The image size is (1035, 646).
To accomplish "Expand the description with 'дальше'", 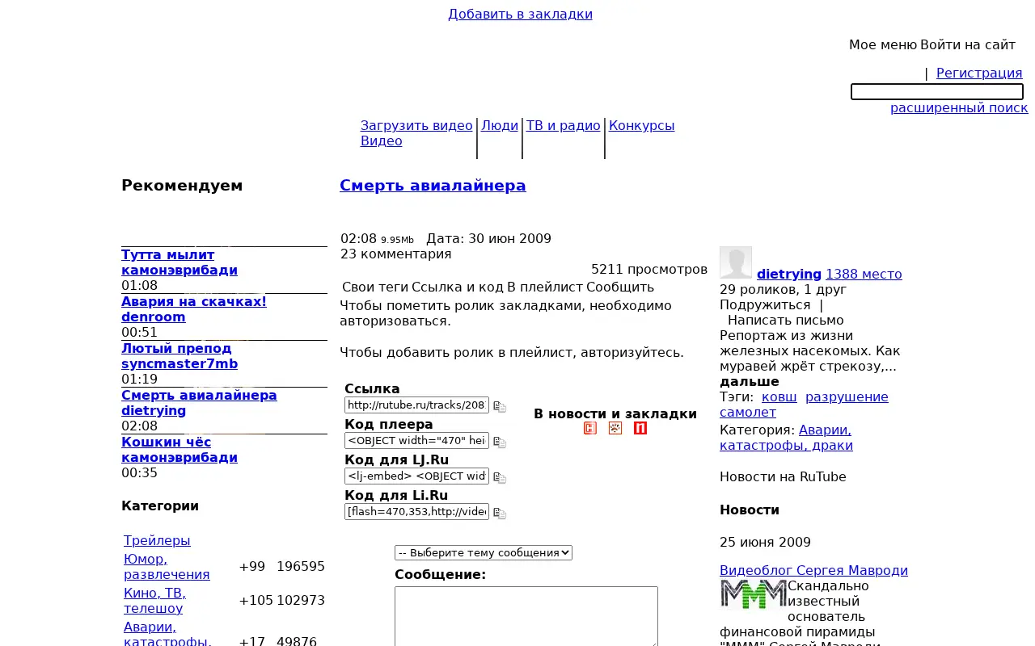I will (x=750, y=382).
